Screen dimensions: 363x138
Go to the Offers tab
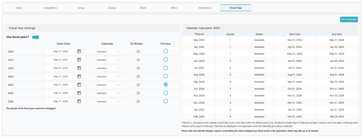174,8
